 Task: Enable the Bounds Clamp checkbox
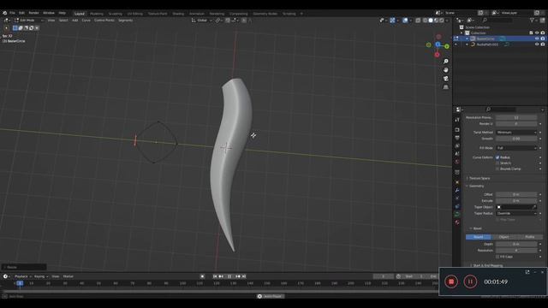tap(497, 169)
